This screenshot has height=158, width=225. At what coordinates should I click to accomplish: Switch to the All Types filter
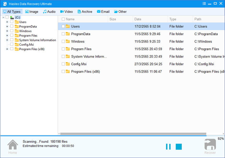point(12,12)
